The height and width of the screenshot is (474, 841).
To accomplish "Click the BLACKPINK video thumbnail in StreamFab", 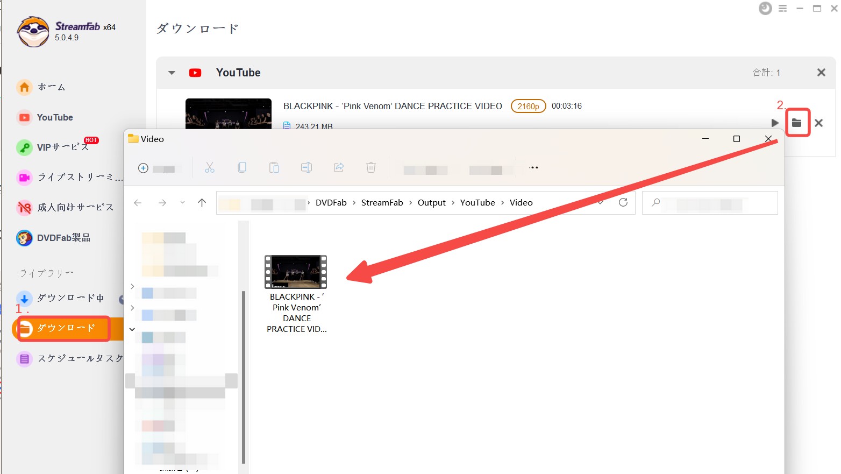I will [229, 114].
